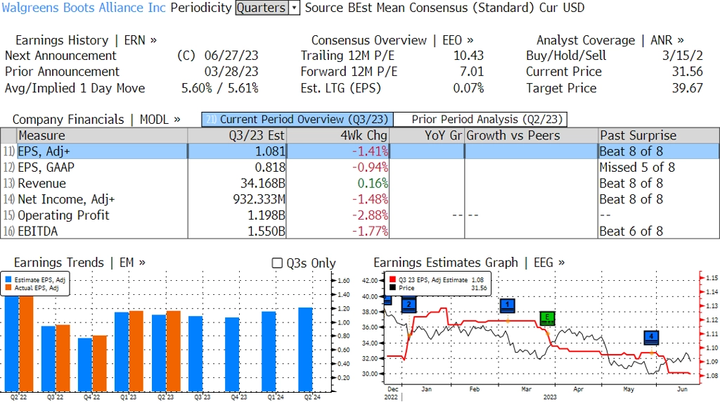
Task: Click Target Price value 39.67
Action: point(688,88)
